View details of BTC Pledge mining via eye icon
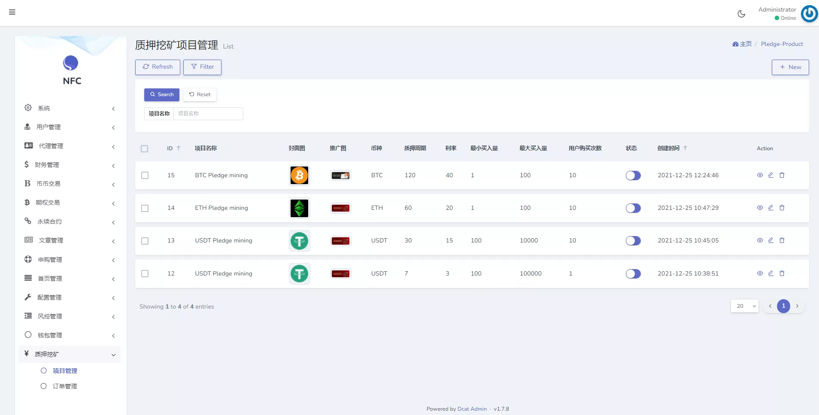This screenshot has width=819, height=415. (760, 175)
